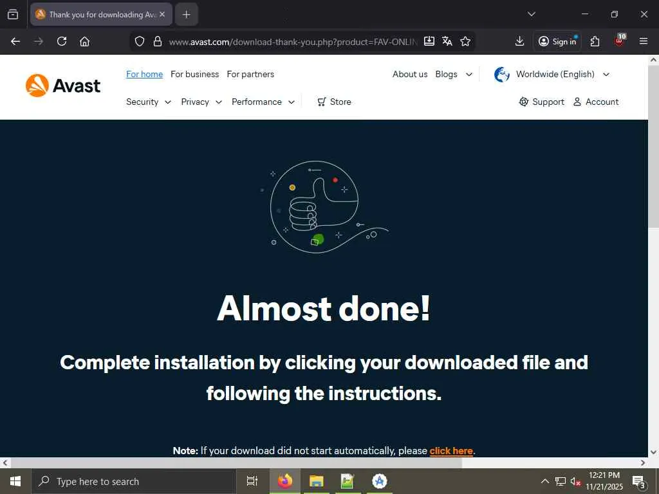Image resolution: width=659 pixels, height=494 pixels.
Task: Select the For partners tab
Action: [250, 75]
